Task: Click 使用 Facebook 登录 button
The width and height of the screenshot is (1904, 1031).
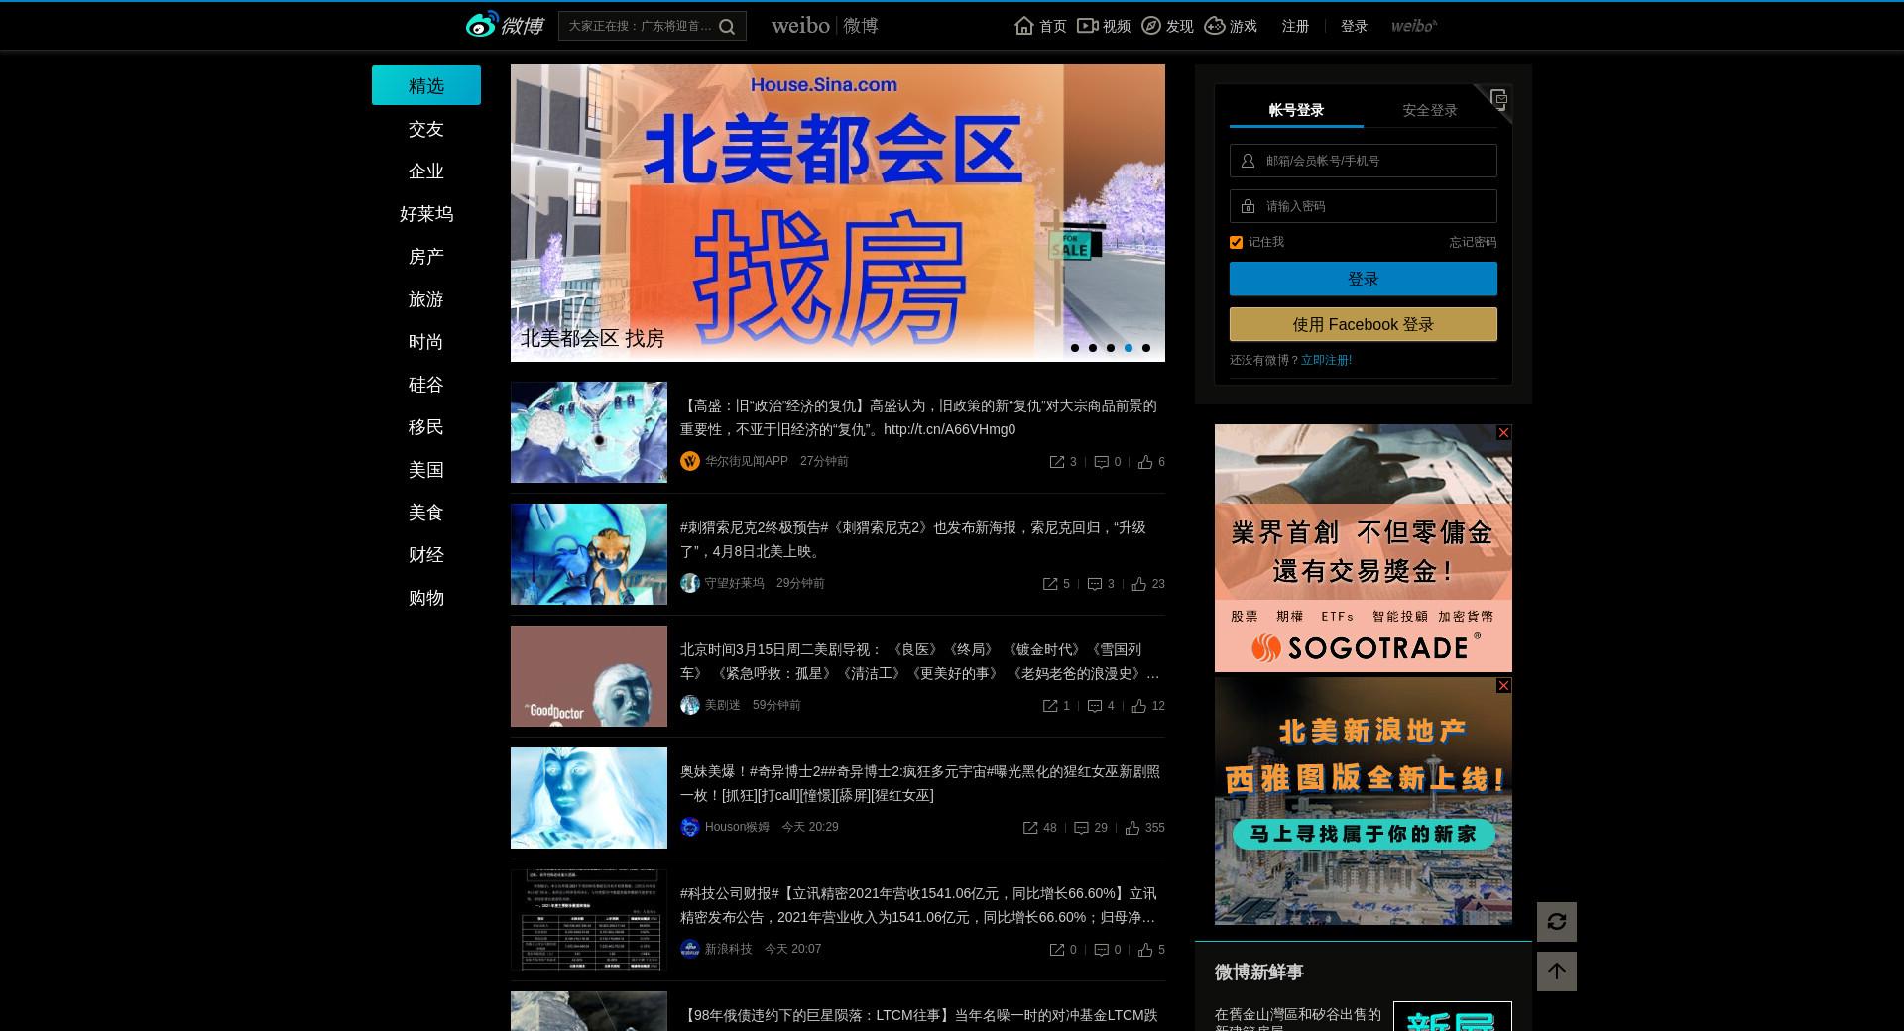Action: [1364, 324]
